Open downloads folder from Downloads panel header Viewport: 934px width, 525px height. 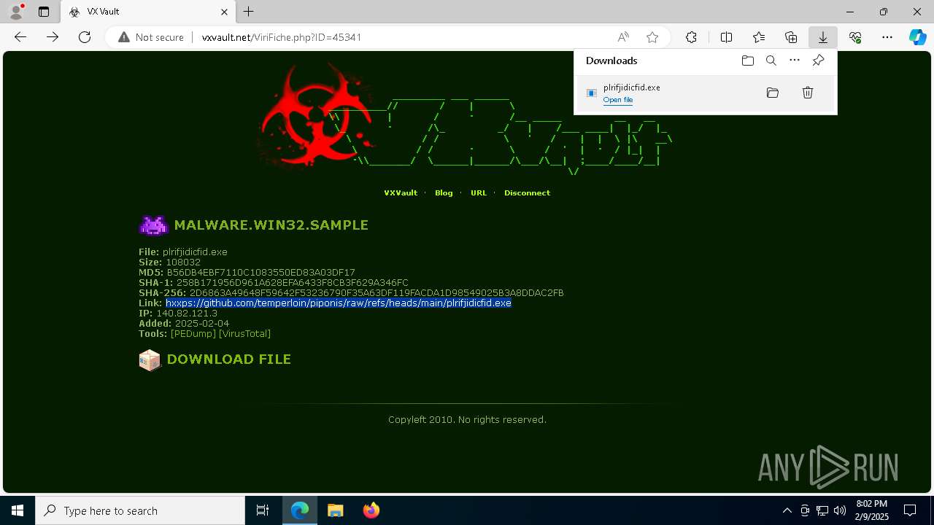click(747, 61)
